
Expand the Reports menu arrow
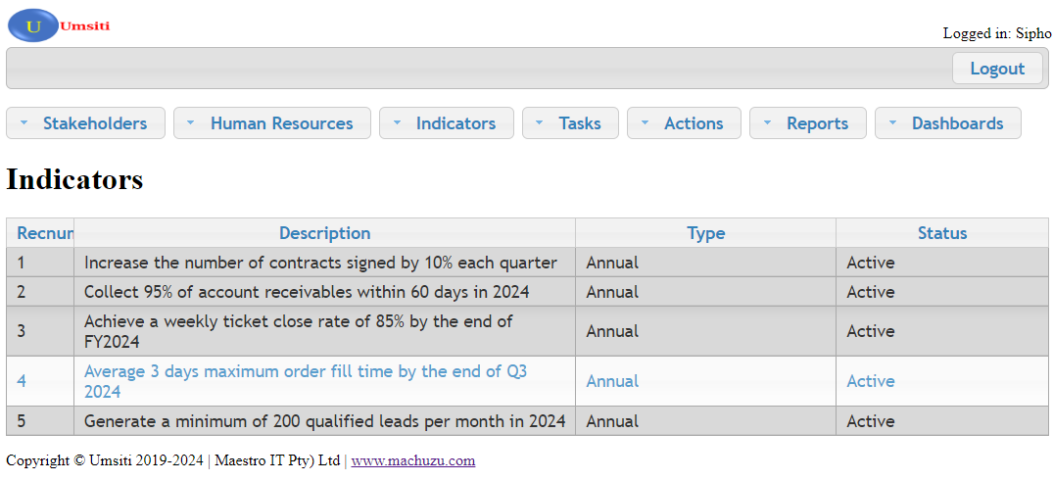tap(767, 123)
